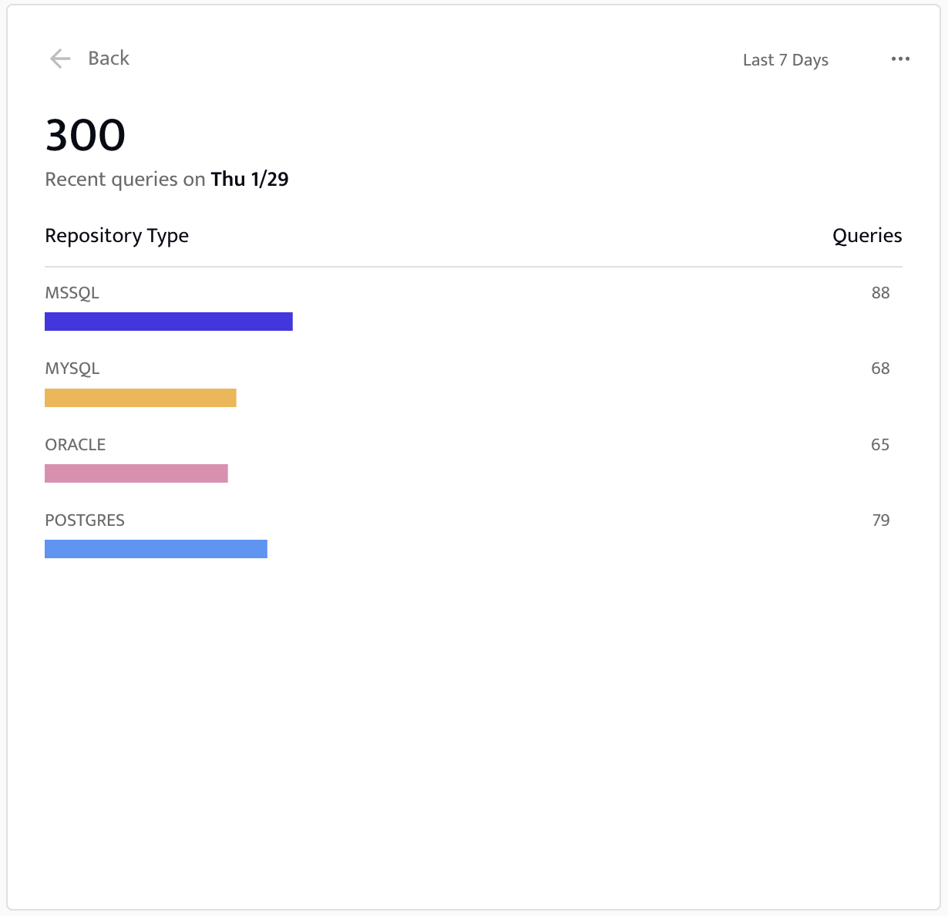This screenshot has width=948, height=916.
Task: Click the ORACLE pink query bar
Action: point(136,473)
